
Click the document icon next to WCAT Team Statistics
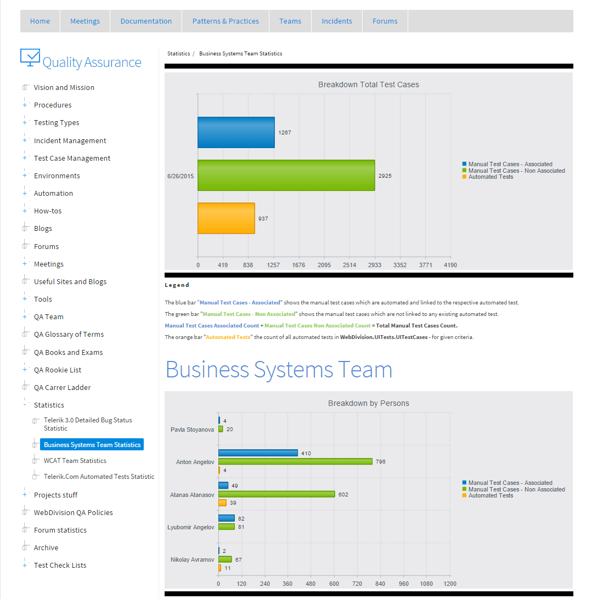[x=35, y=460]
